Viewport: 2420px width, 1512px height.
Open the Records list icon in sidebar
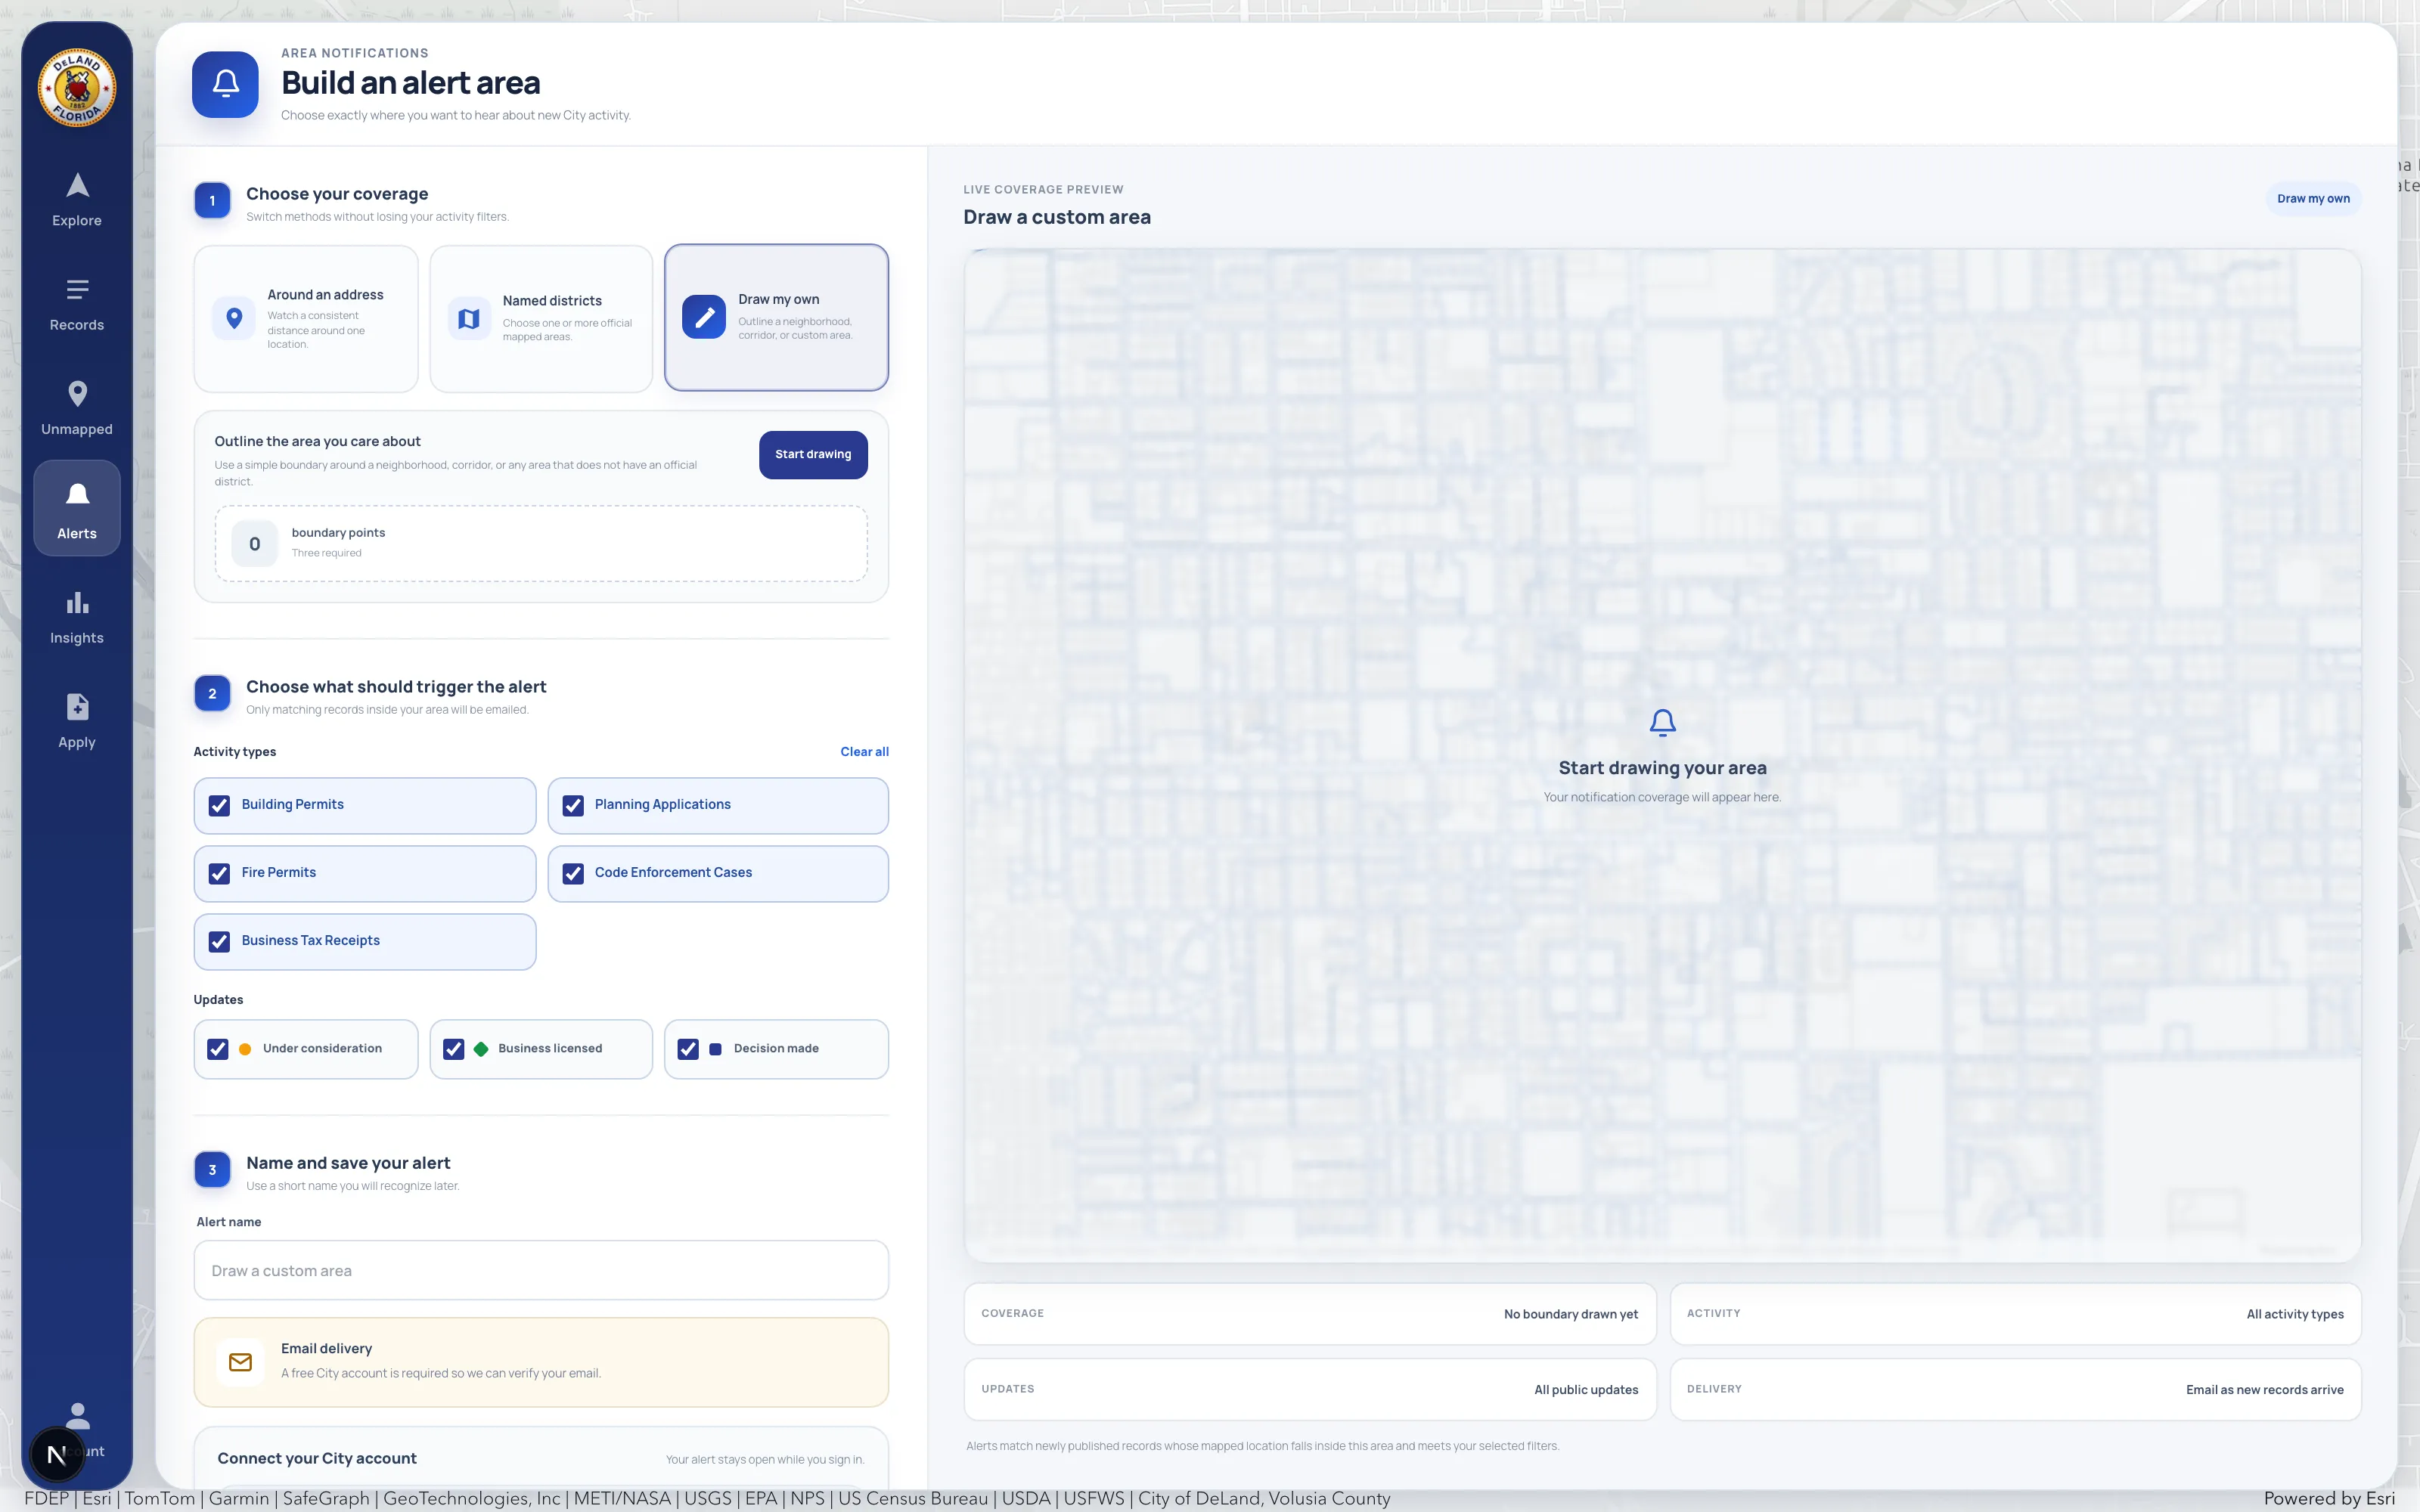click(77, 290)
